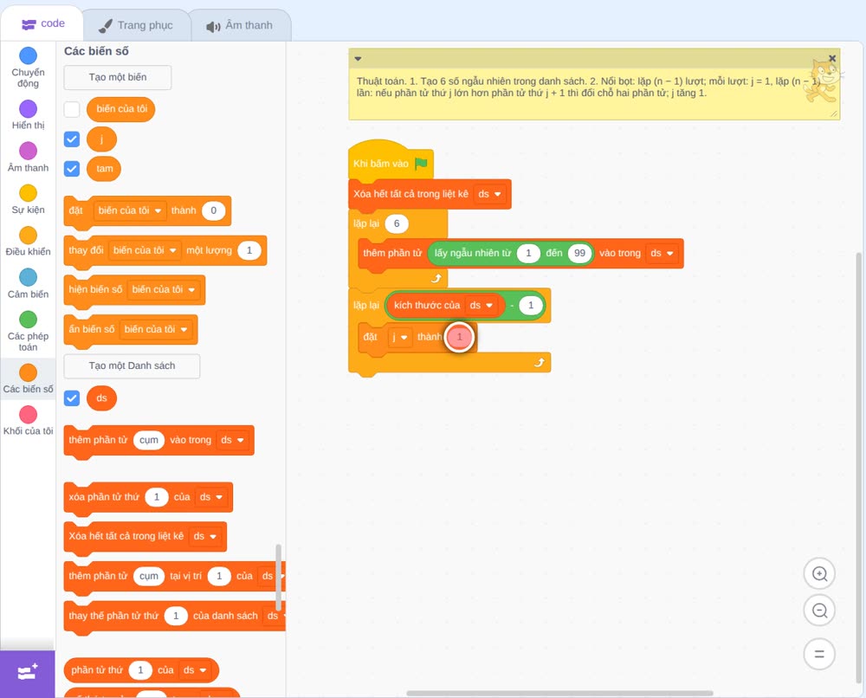This screenshot has width=866, height=698.
Task: Collapse the comment using its top-left arrow
Action: (x=358, y=59)
